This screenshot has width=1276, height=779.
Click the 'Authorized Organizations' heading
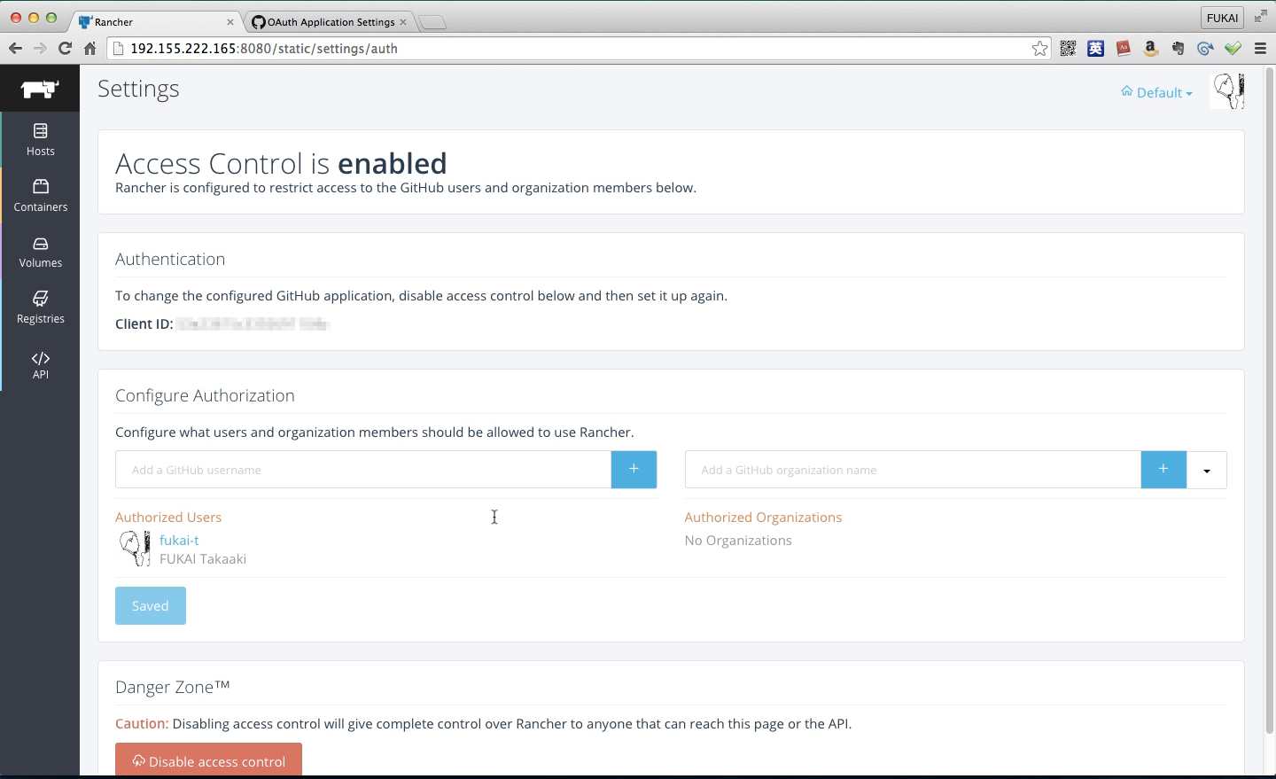pos(763,518)
